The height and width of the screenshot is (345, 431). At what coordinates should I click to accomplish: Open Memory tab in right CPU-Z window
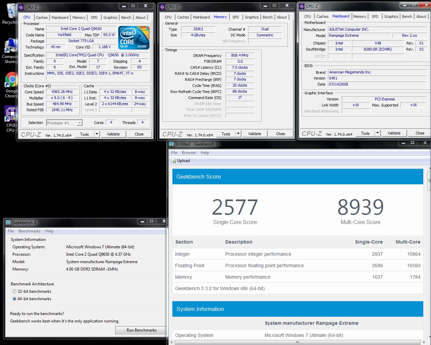(360, 17)
